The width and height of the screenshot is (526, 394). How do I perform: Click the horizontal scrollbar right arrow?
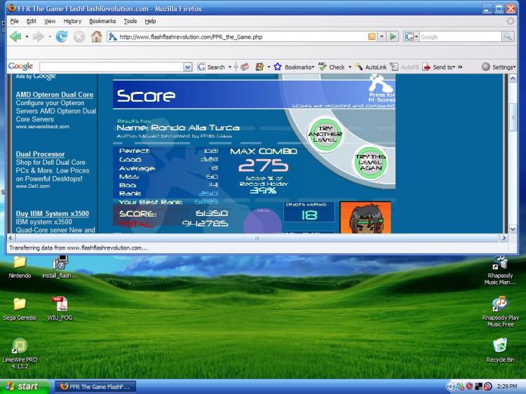point(504,238)
